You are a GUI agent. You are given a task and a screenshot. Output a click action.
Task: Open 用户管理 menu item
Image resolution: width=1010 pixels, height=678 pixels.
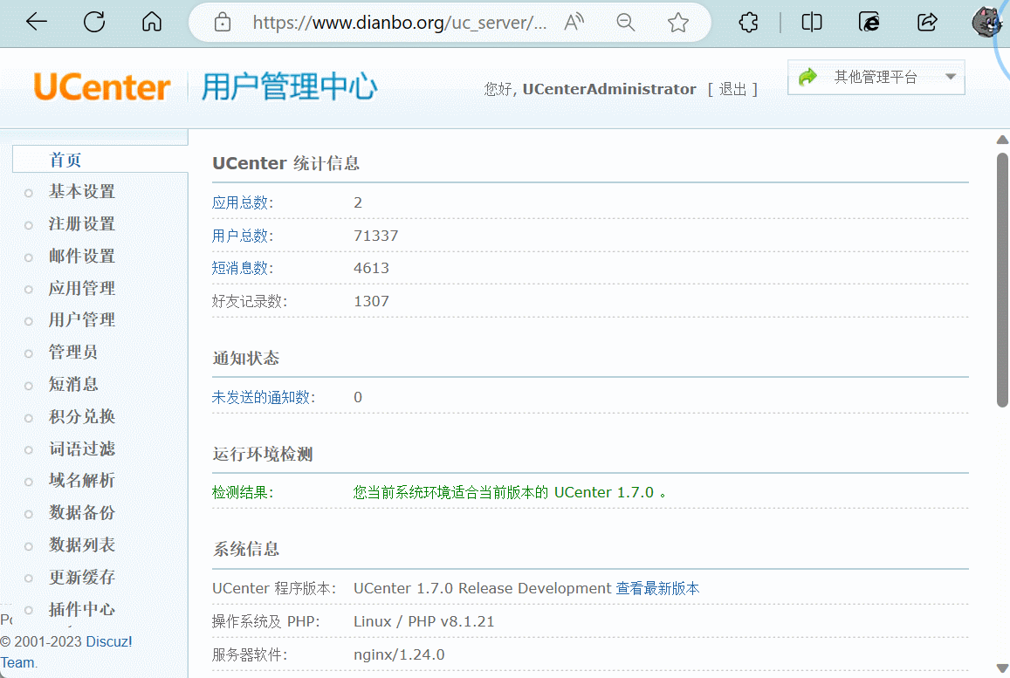coord(82,319)
